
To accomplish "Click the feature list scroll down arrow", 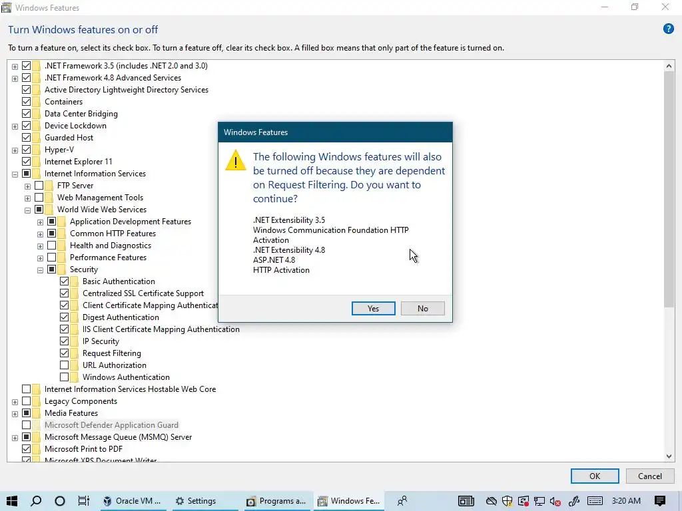I will point(669,456).
